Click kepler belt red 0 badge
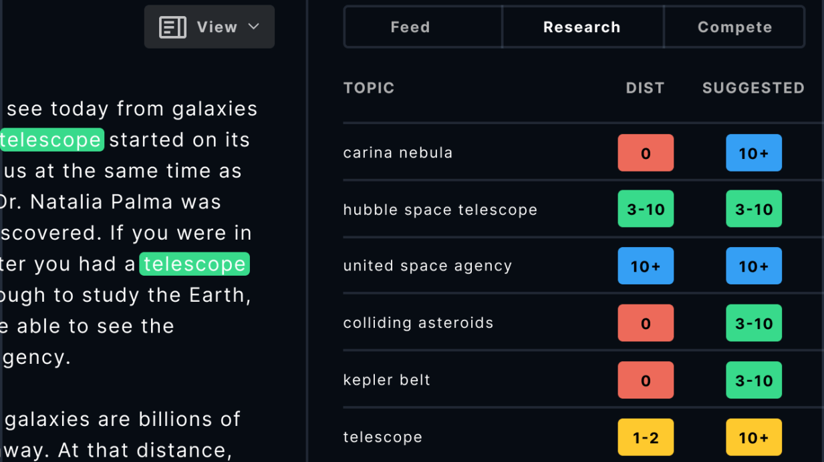This screenshot has height=462, width=824. pyautogui.click(x=645, y=381)
